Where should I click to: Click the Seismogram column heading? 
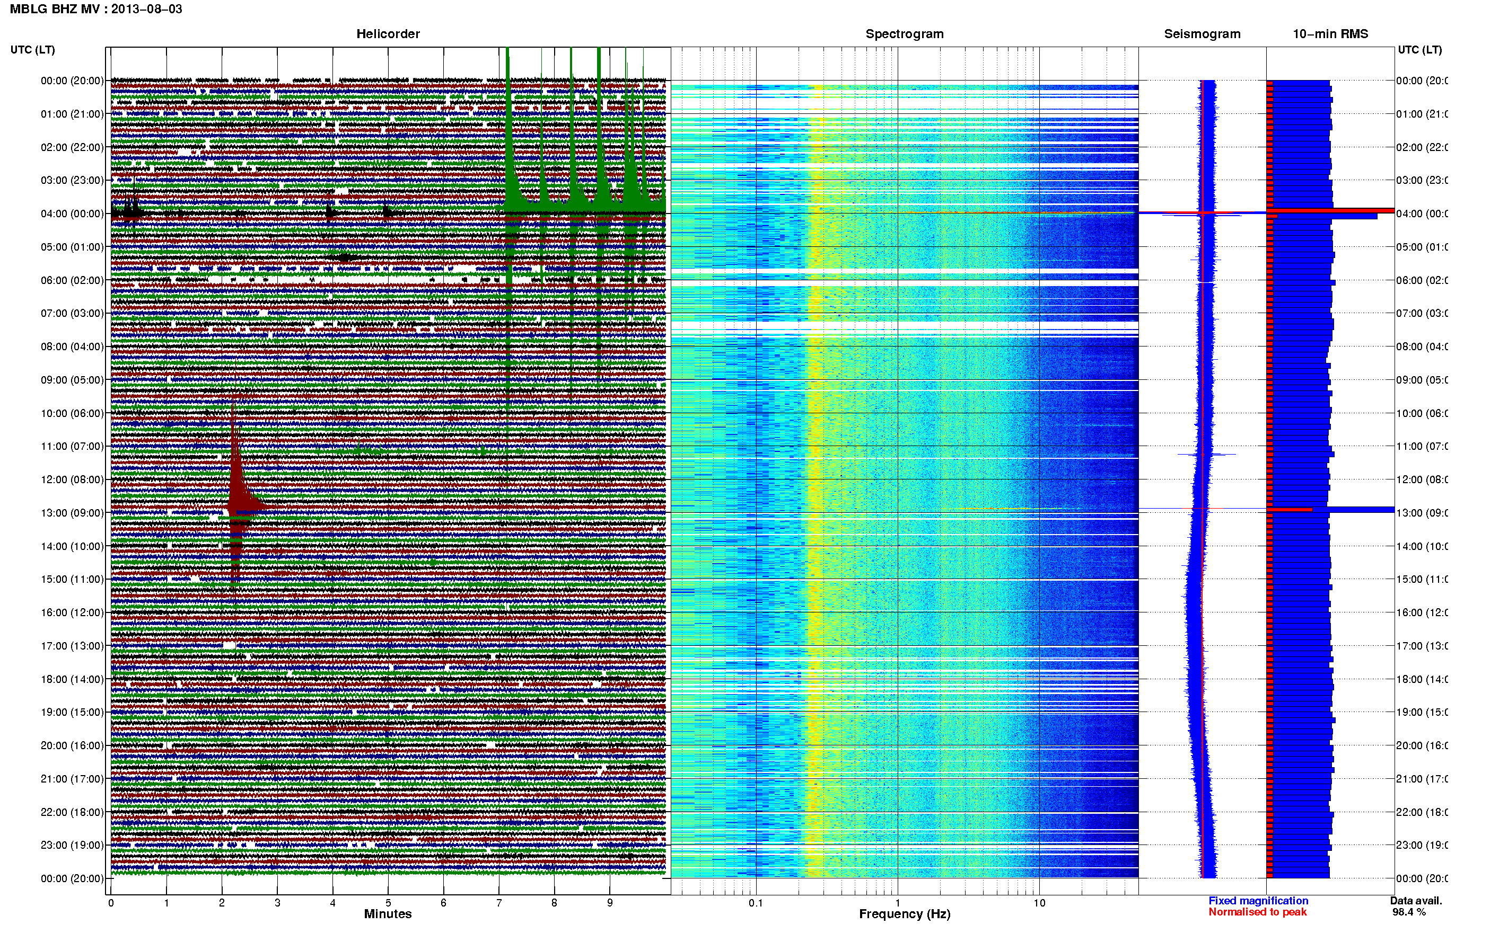point(1202,34)
